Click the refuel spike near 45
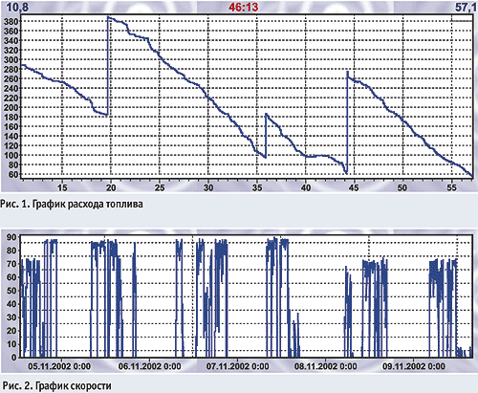The height and width of the screenshot is (393, 478). click(x=347, y=73)
